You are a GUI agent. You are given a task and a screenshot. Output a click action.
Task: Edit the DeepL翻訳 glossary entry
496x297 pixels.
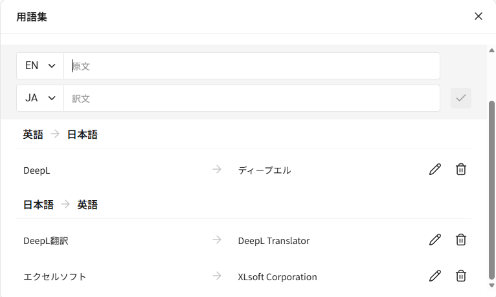pos(435,240)
